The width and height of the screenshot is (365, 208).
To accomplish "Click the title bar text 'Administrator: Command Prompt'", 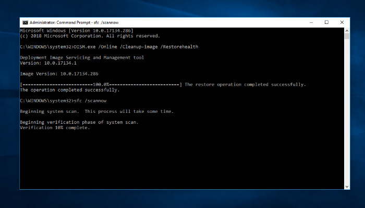I will (x=63, y=22).
